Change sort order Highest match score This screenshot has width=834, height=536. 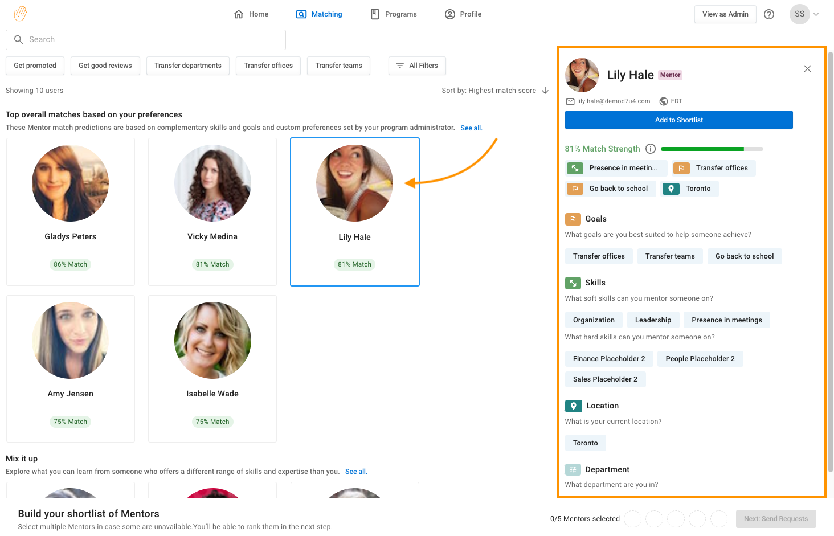[x=489, y=91]
